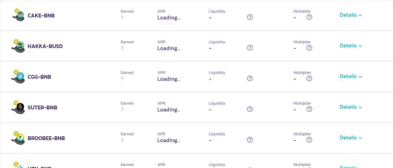Image resolution: width=393 pixels, height=168 pixels.
Task: Expand Details for the CAKE-BNB farm
Action: click(351, 15)
